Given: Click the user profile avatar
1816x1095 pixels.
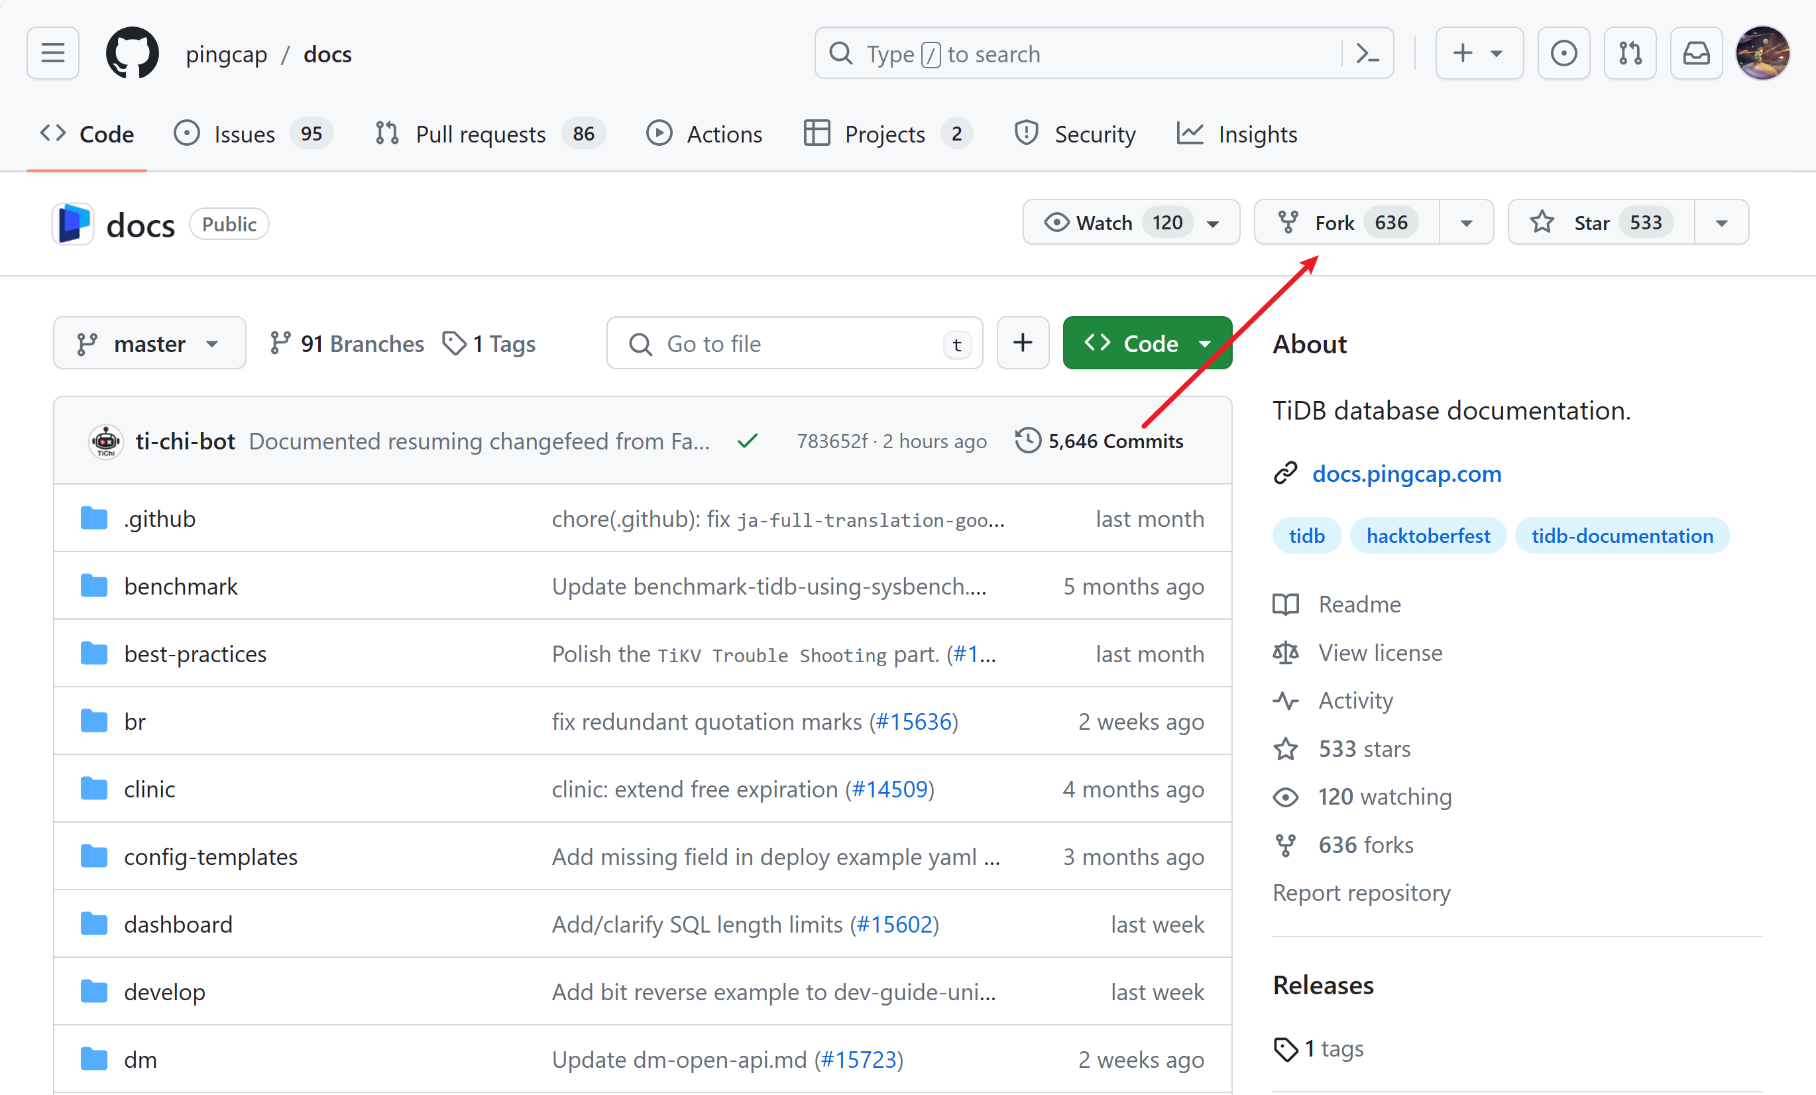Looking at the screenshot, I should [1762, 53].
